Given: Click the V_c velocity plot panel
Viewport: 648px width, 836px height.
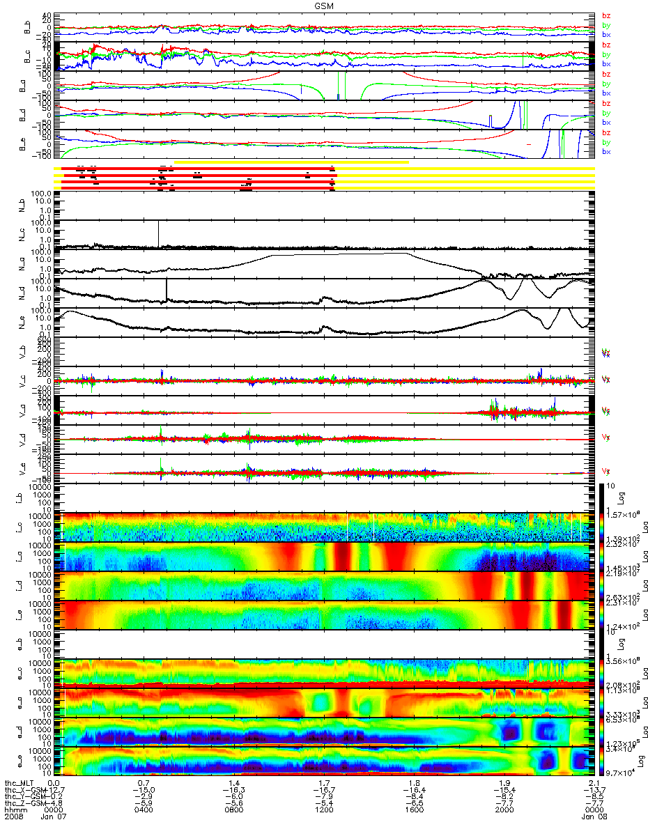Looking at the screenshot, I should (325, 381).
